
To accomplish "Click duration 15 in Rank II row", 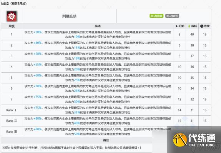I will [x=205, y=121].
